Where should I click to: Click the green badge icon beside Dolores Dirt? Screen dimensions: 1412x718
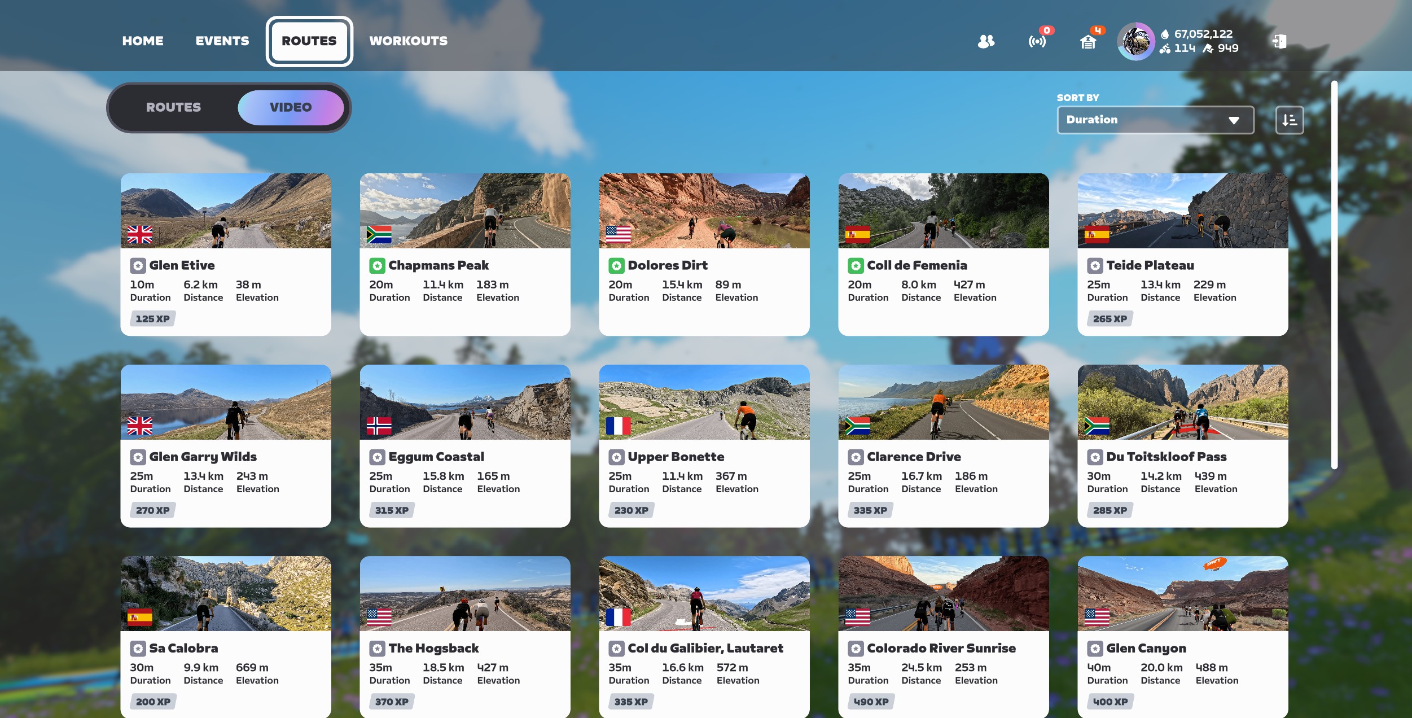(x=616, y=265)
